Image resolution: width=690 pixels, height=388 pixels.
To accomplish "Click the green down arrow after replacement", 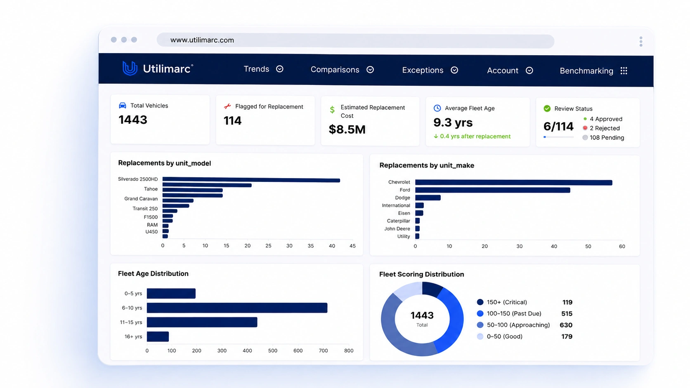I will [x=436, y=136].
